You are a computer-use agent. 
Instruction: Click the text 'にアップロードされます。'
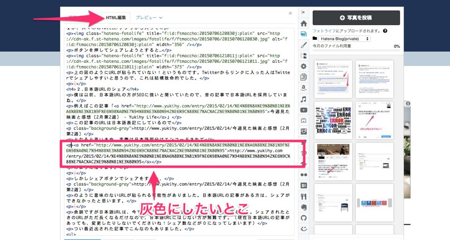pyautogui.click(x=358, y=31)
